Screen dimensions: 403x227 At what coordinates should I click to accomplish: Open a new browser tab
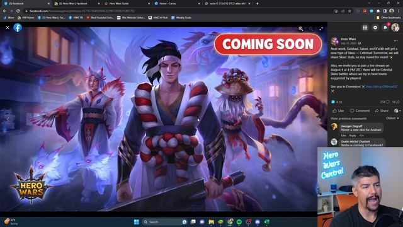click(x=258, y=4)
